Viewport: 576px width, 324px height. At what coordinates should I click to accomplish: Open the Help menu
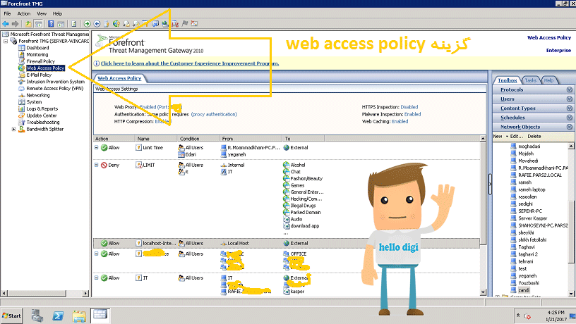[57, 13]
